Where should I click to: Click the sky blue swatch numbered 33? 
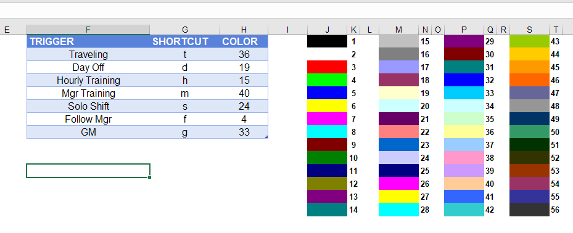(x=464, y=93)
